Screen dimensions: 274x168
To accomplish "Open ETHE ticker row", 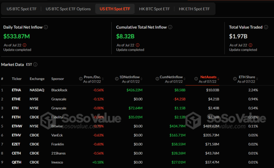I will [16, 99].
